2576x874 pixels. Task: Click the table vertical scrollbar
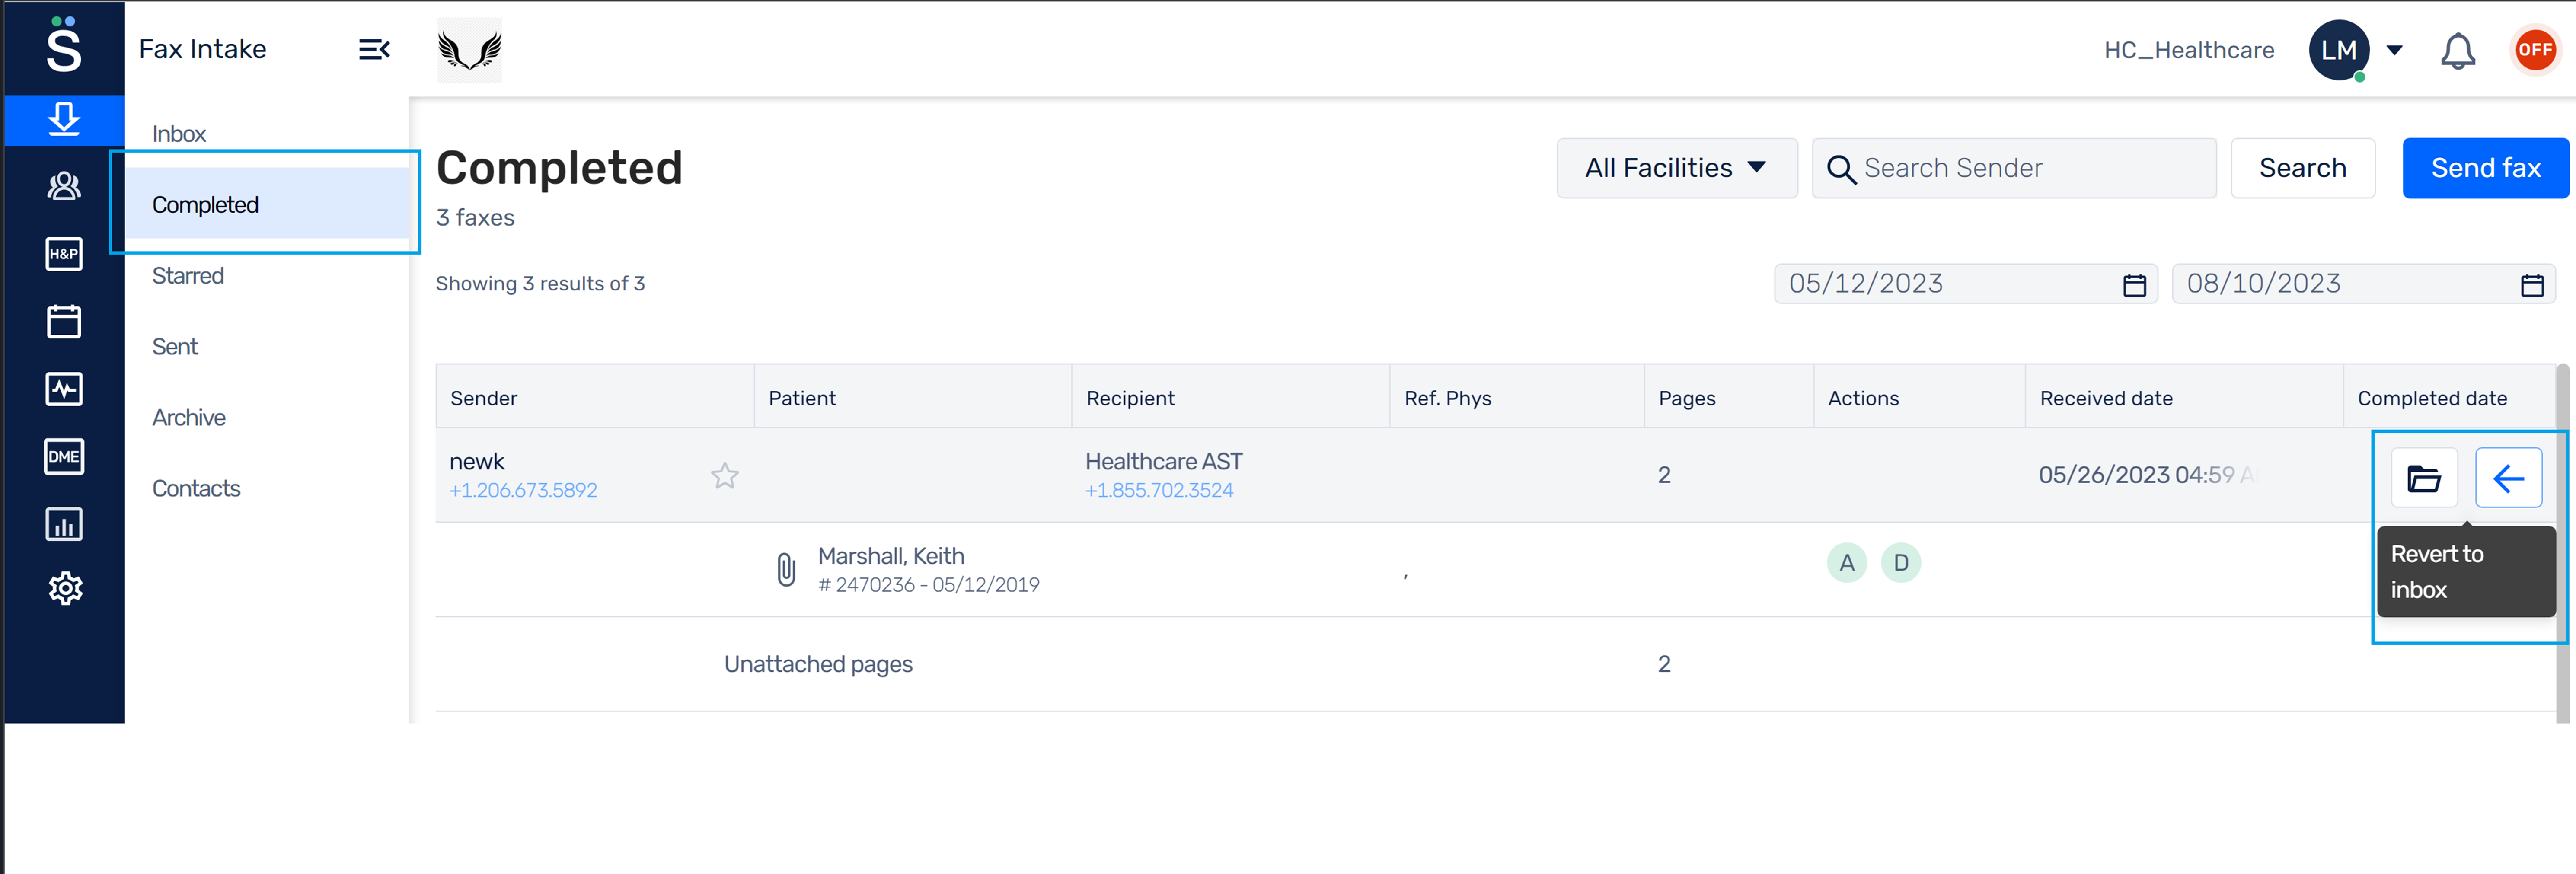(x=2562, y=542)
